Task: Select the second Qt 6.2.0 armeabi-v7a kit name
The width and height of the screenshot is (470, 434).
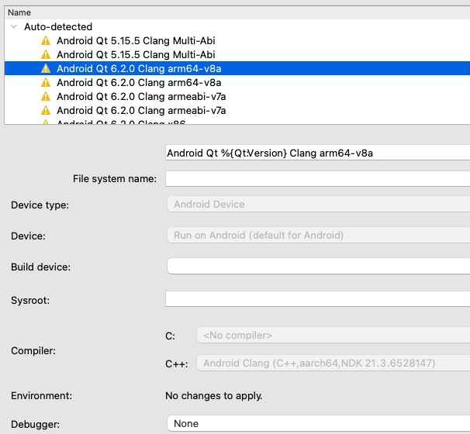Action: [141, 110]
